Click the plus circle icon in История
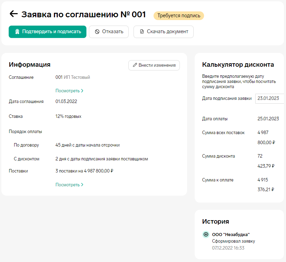This screenshot has height=262, width=286. (206, 235)
